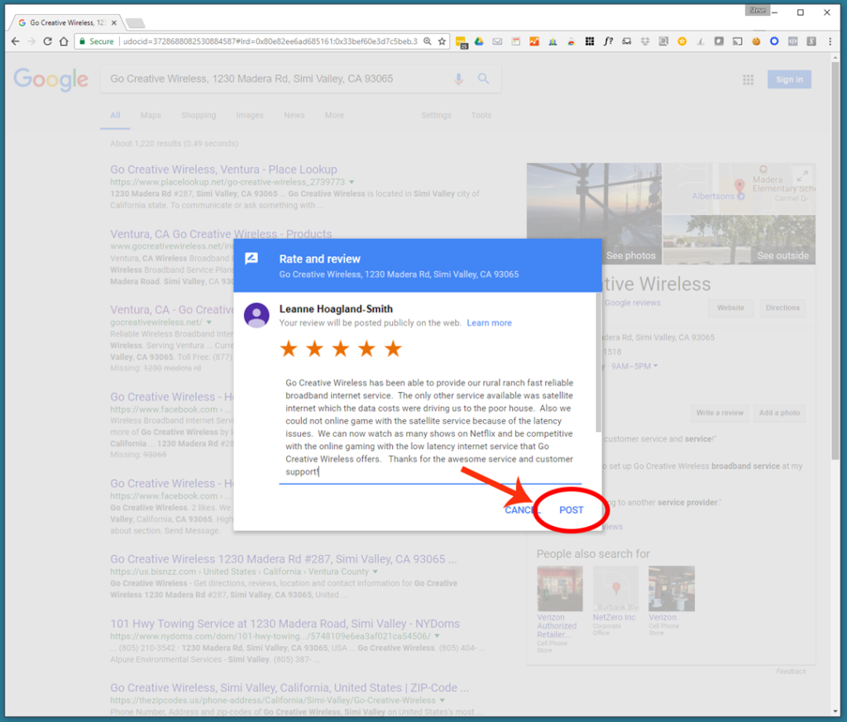847x722 pixels.
Task: Reload the page with the refresh icon
Action: [x=47, y=40]
